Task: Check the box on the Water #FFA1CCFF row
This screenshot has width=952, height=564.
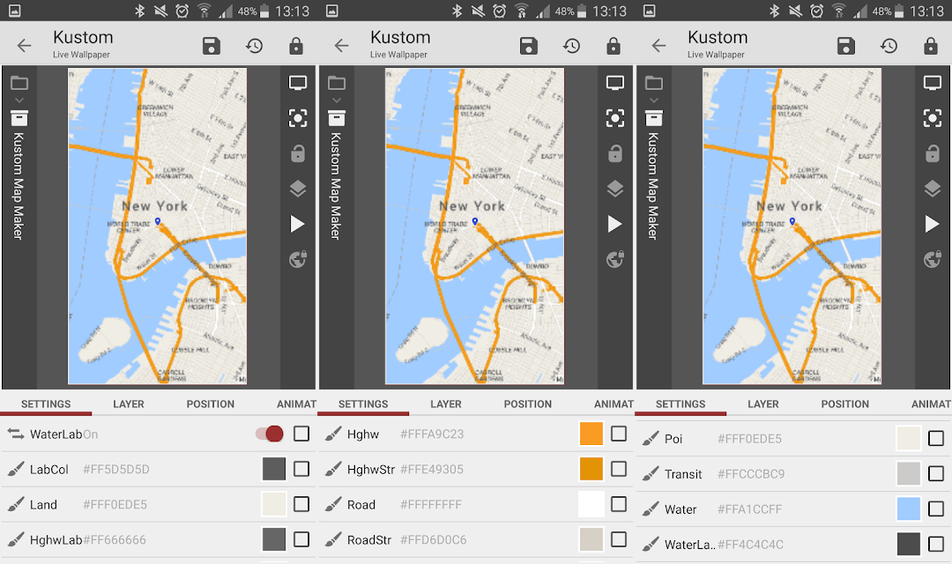Action: [x=936, y=508]
